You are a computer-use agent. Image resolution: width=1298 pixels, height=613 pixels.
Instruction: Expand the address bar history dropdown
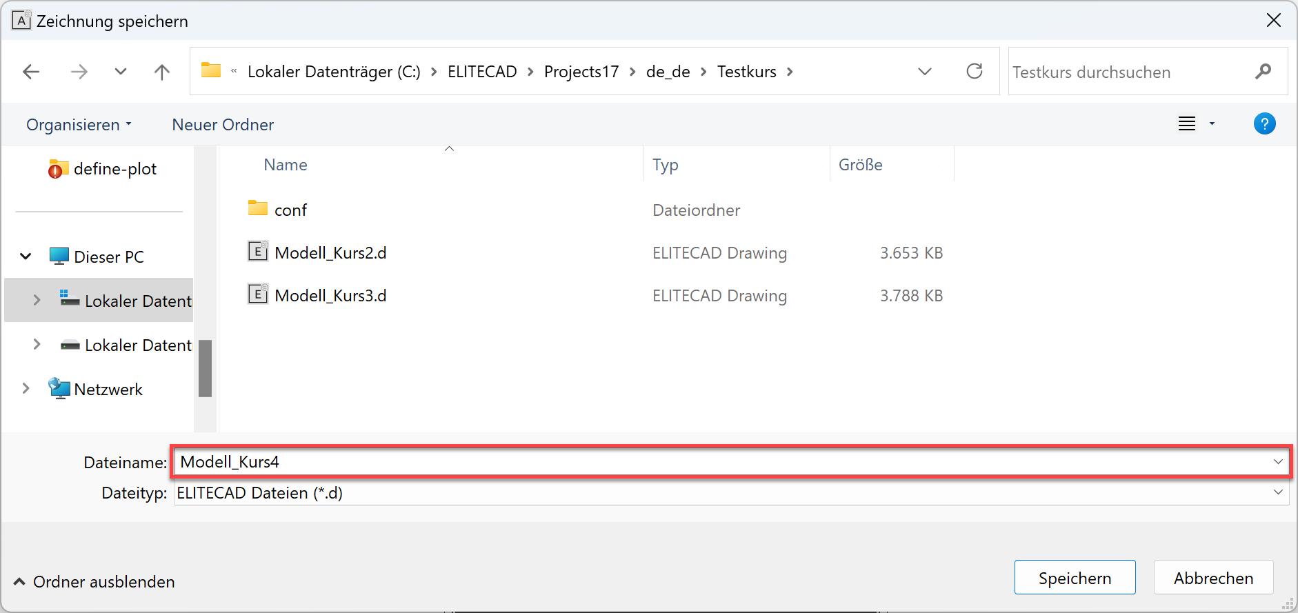pyautogui.click(x=924, y=72)
